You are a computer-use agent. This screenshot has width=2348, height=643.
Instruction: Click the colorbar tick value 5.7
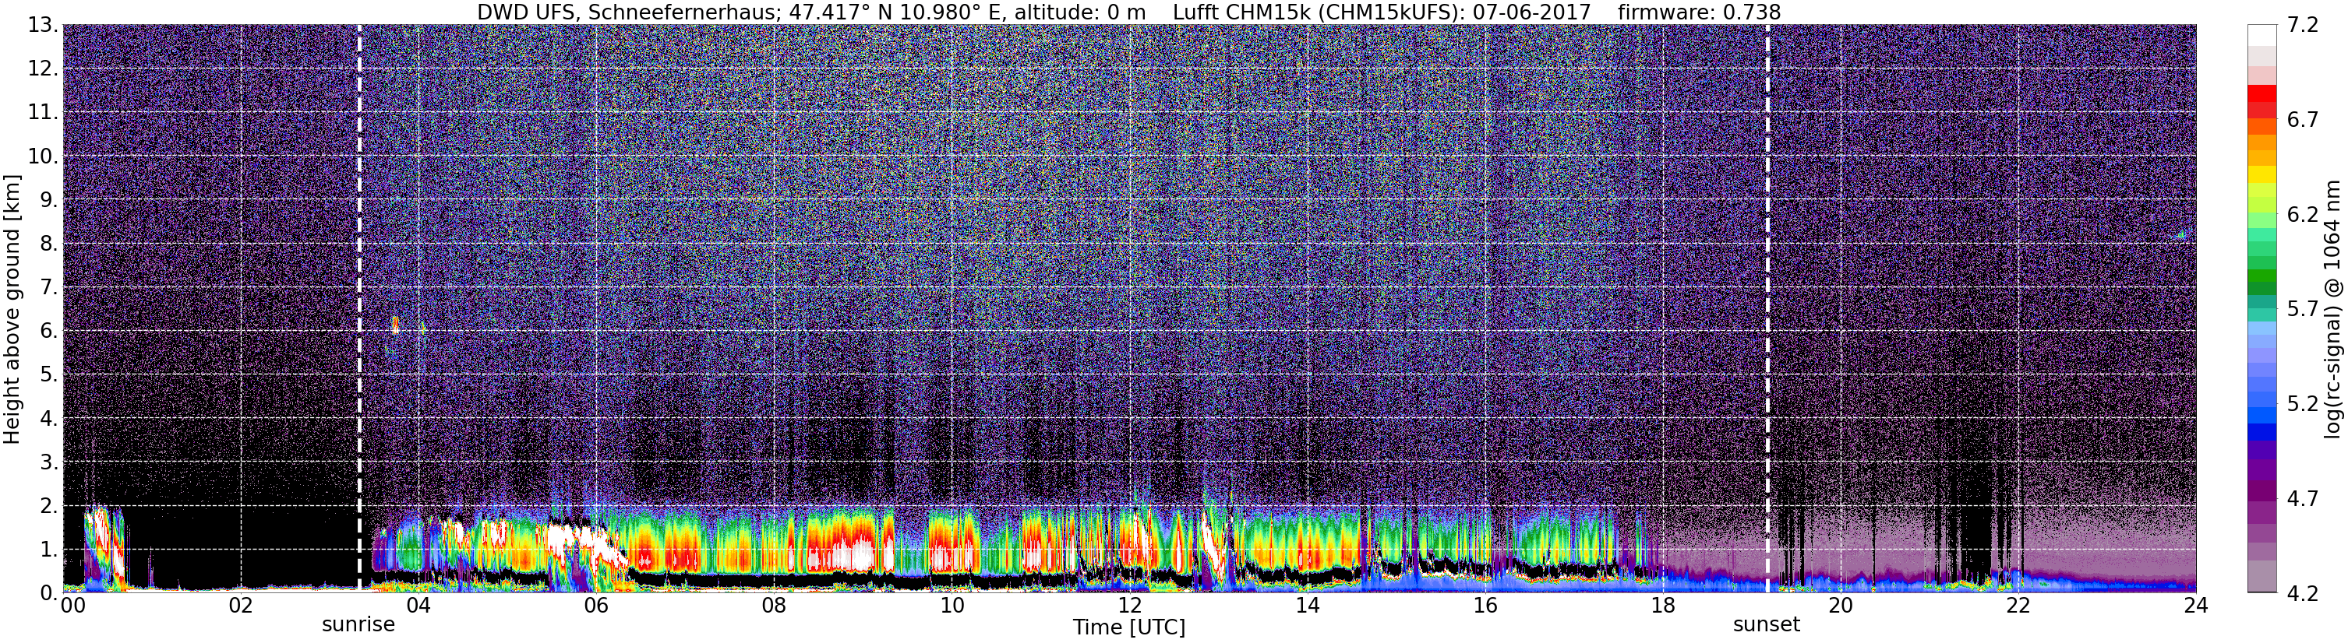coord(2303,309)
